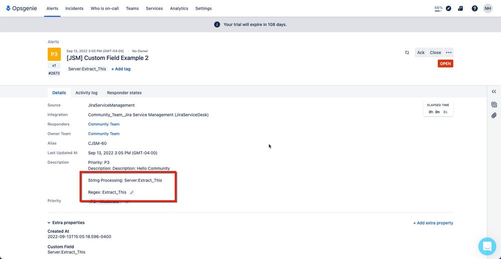Image resolution: width=501 pixels, height=259 pixels.
Task: Click the No Owner label
Action: (x=140, y=51)
